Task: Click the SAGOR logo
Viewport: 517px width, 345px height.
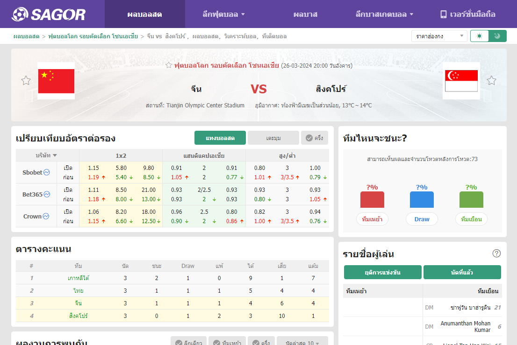Action: (x=49, y=14)
